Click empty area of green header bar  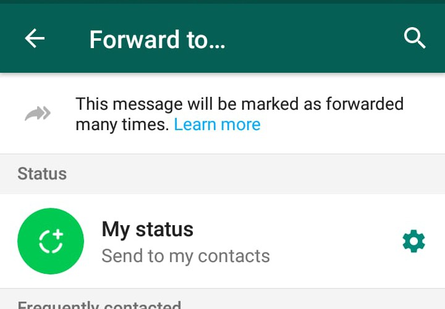click(x=312, y=38)
